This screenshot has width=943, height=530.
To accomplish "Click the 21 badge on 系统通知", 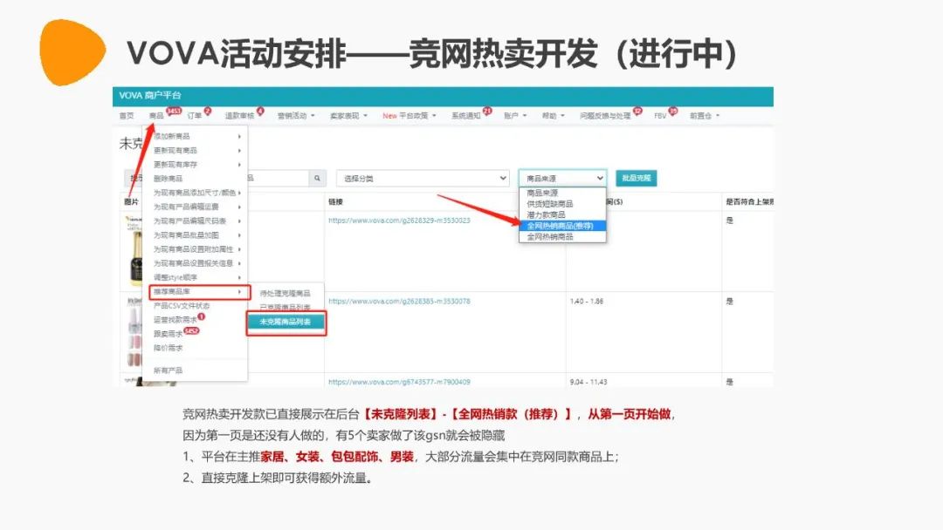I will [487, 111].
